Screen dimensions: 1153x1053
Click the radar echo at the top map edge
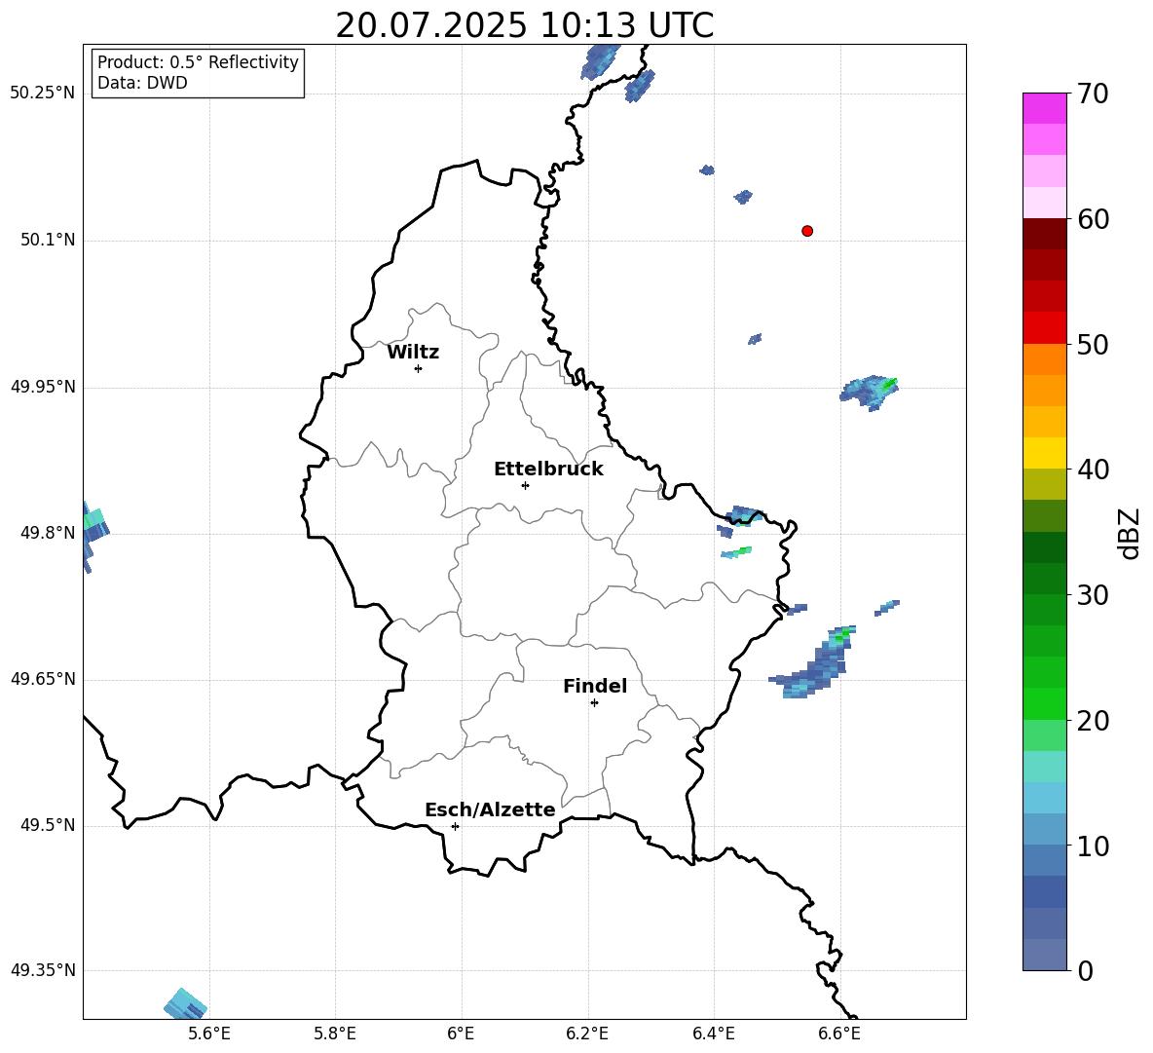pos(600,61)
